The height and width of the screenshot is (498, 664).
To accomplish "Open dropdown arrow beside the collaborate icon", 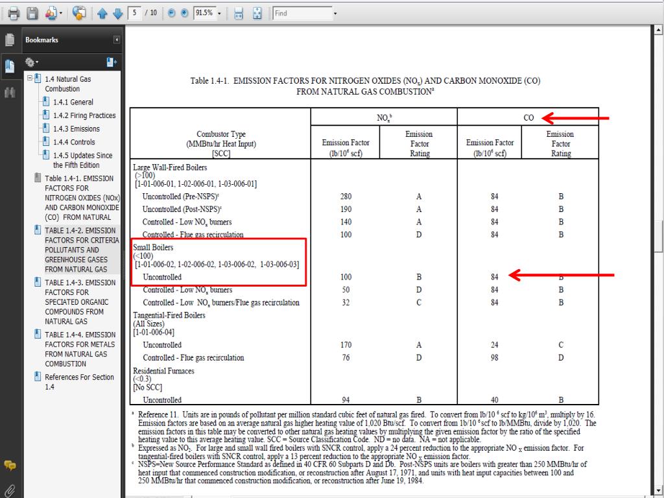I will [x=61, y=13].
